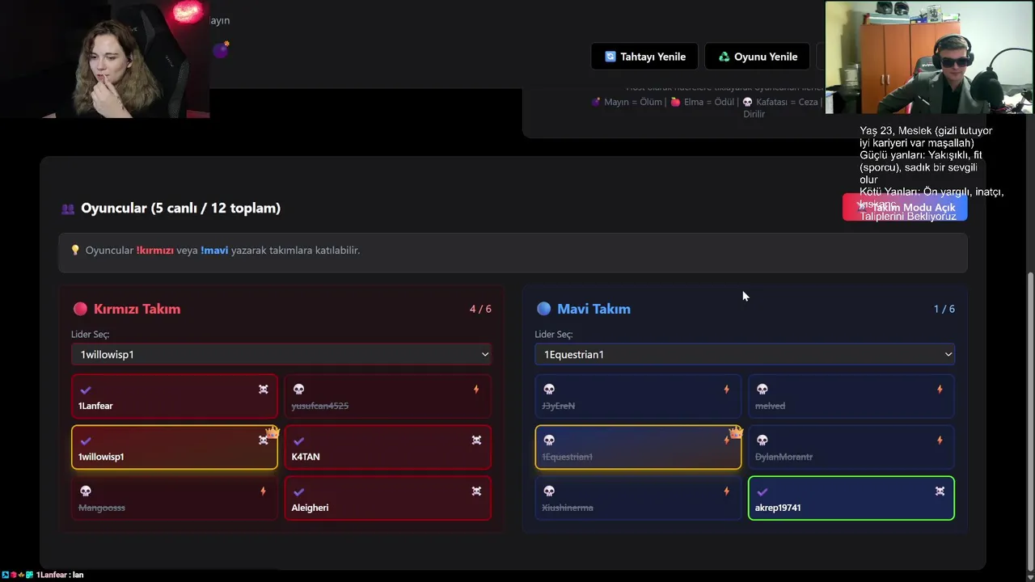Click the kill icon on 1Lanfear's card
This screenshot has width=1035, height=582.
(263, 390)
